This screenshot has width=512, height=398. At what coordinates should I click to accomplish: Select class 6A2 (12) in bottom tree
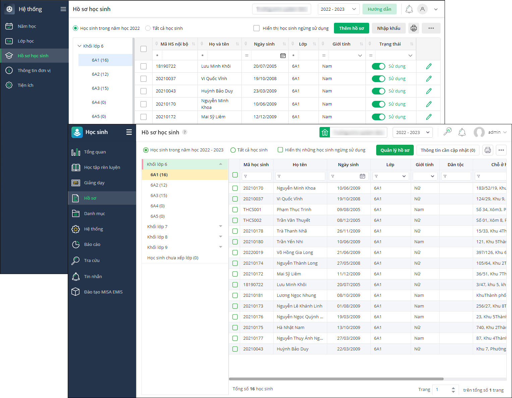tap(159, 185)
